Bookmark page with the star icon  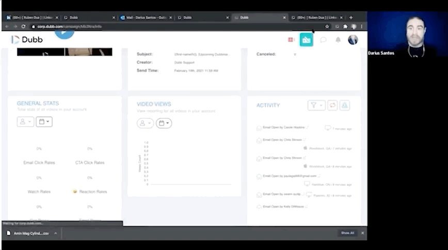(327, 26)
